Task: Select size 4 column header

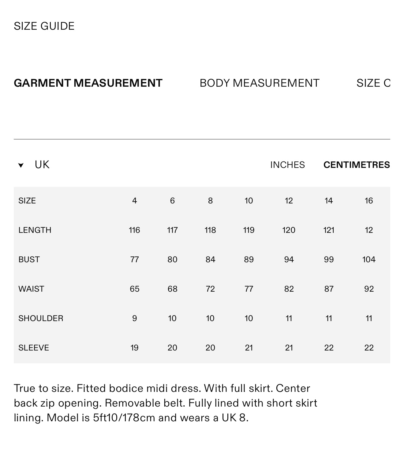Action: 134,201
